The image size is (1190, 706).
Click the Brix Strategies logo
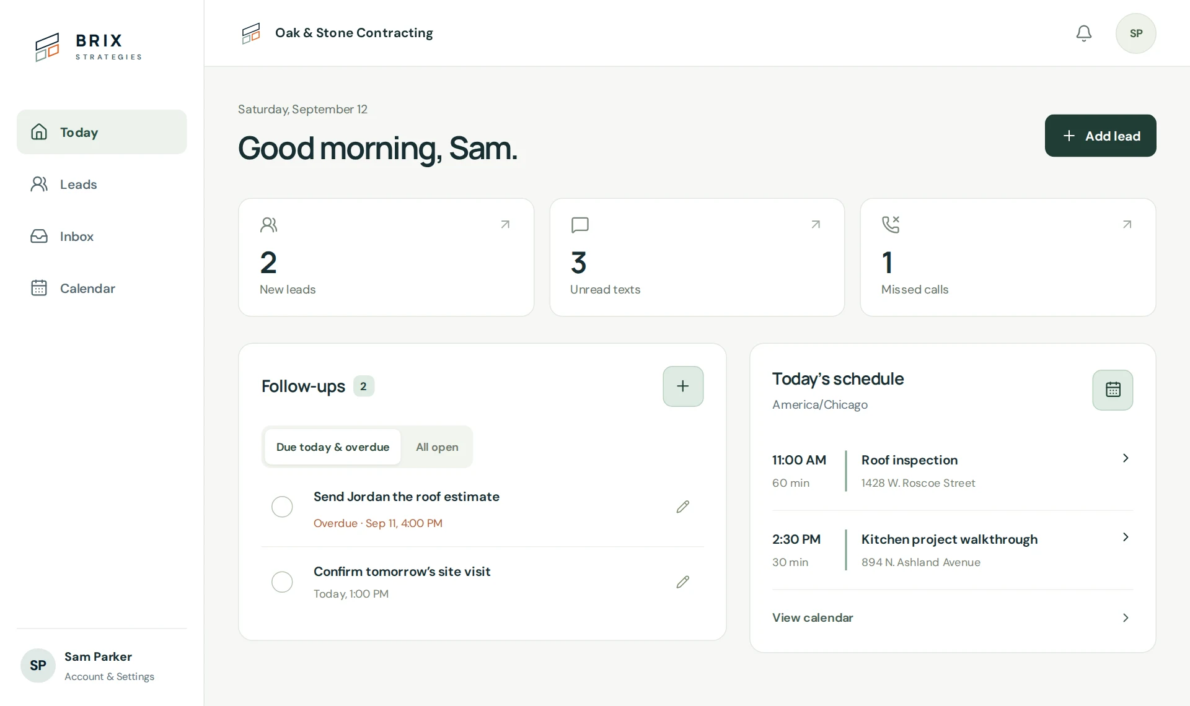pyautogui.click(x=88, y=47)
